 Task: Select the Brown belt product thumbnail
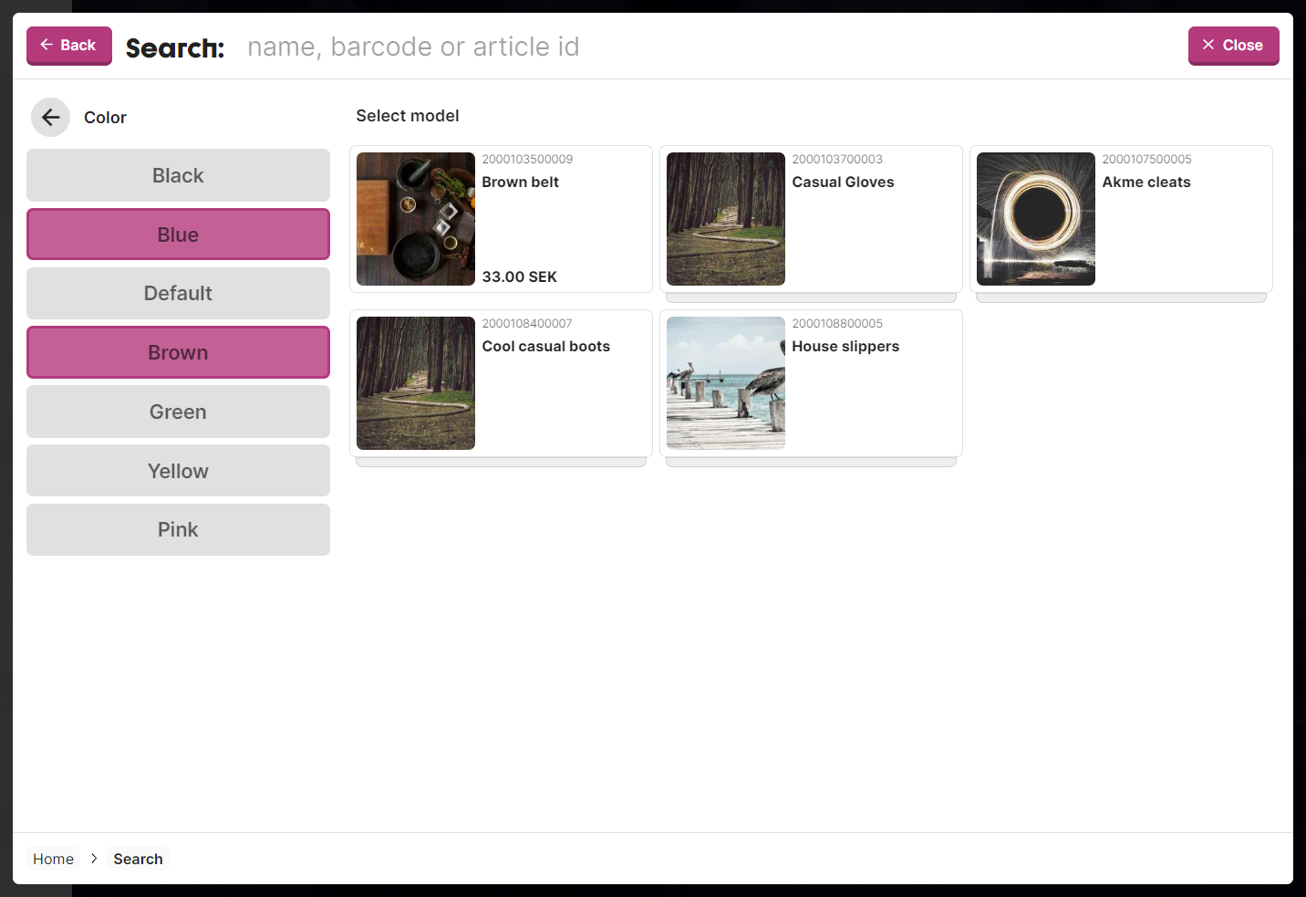415,219
